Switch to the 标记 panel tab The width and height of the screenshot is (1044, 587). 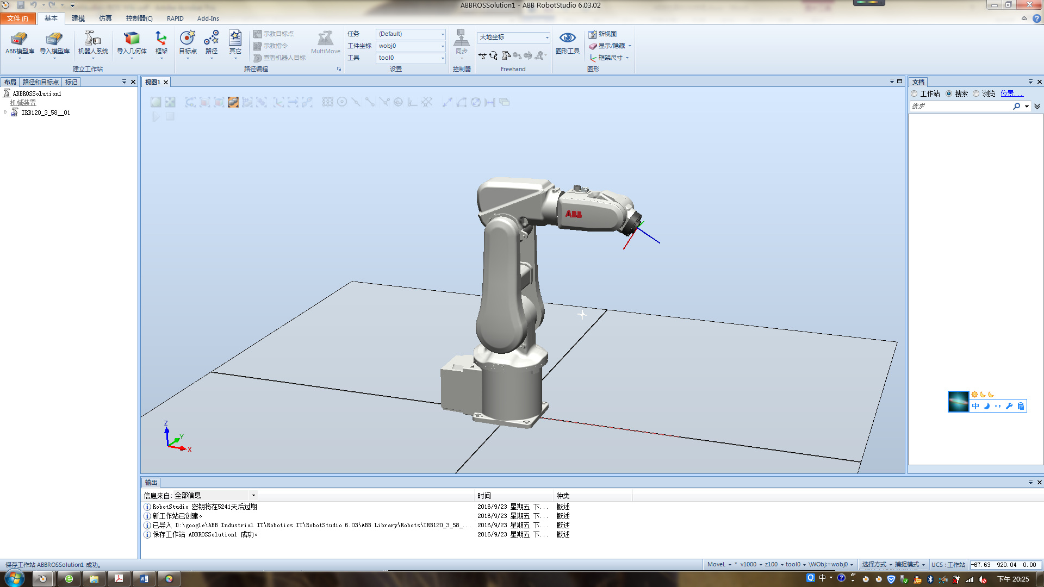71,82
